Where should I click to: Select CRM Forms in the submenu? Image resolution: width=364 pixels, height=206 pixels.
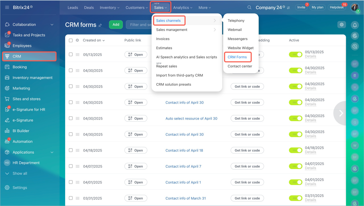coord(237,57)
